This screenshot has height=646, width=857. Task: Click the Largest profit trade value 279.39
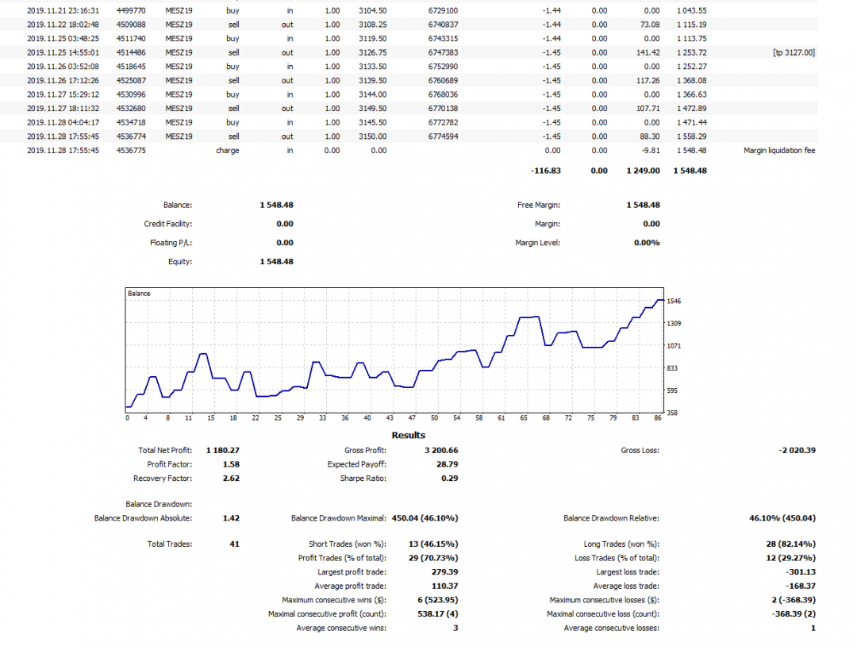[x=444, y=572]
